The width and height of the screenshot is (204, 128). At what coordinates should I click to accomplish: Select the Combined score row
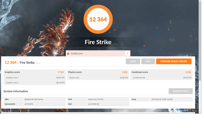(x=162, y=72)
